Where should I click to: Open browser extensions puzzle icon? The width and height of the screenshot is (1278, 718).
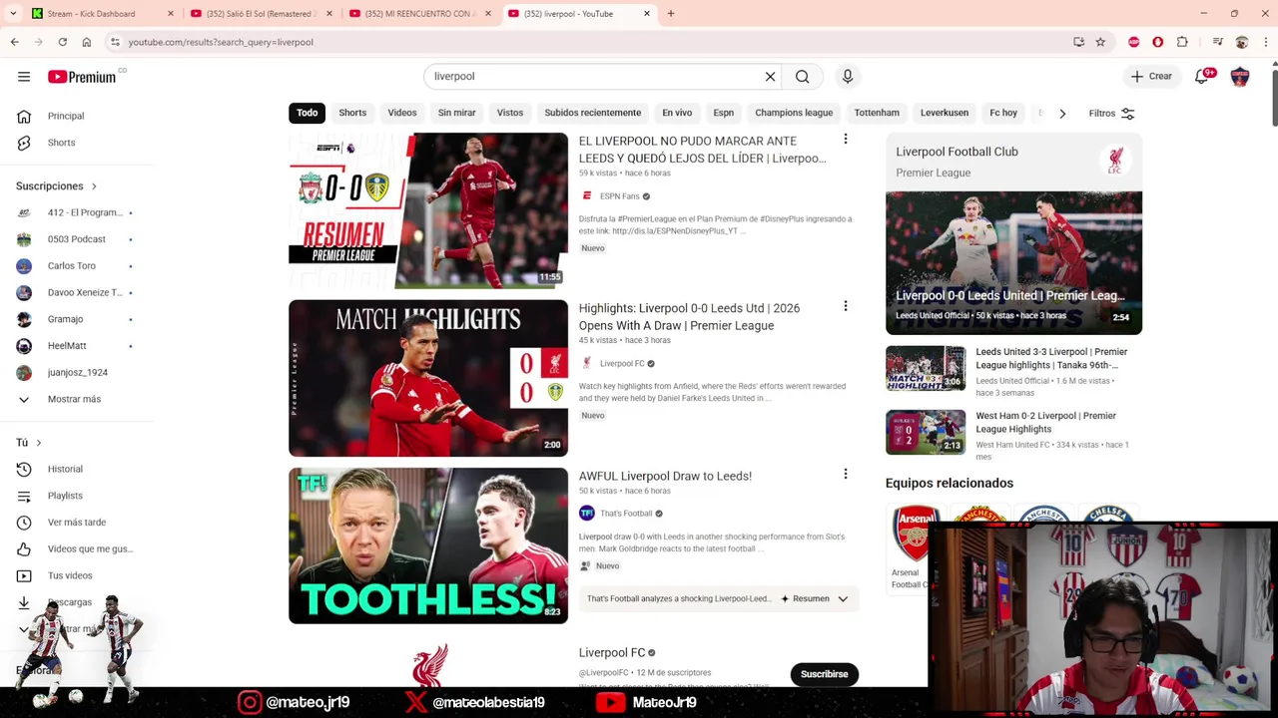tap(1182, 42)
